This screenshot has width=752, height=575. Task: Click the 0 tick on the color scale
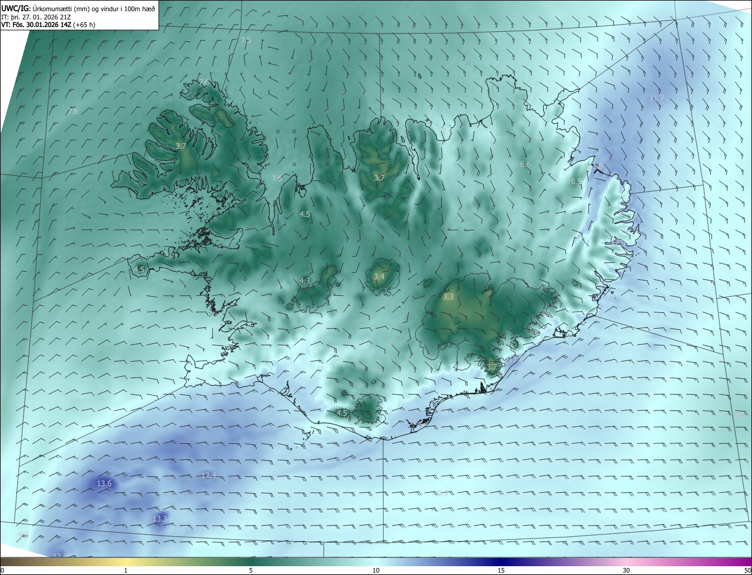[x=2, y=570]
